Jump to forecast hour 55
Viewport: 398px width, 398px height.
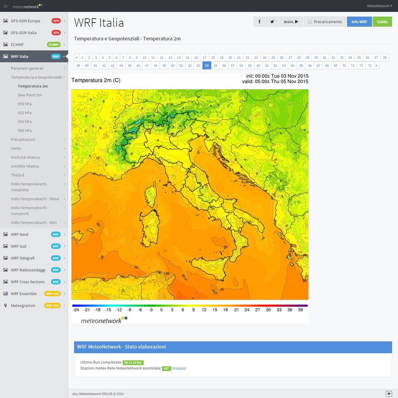(x=215, y=65)
